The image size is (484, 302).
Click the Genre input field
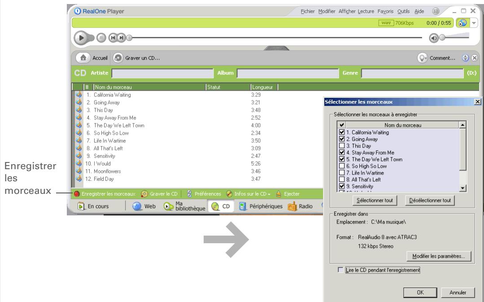412,73
